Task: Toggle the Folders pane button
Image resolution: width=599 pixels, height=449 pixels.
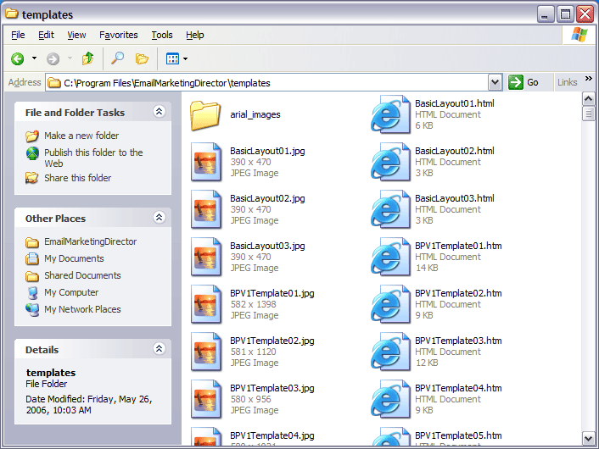Action: pos(142,58)
